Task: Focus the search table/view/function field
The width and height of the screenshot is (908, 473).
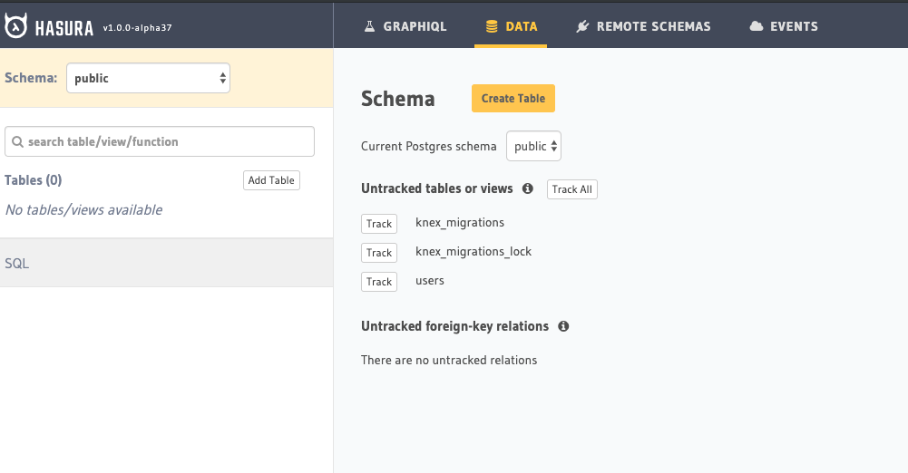Action: [x=160, y=141]
